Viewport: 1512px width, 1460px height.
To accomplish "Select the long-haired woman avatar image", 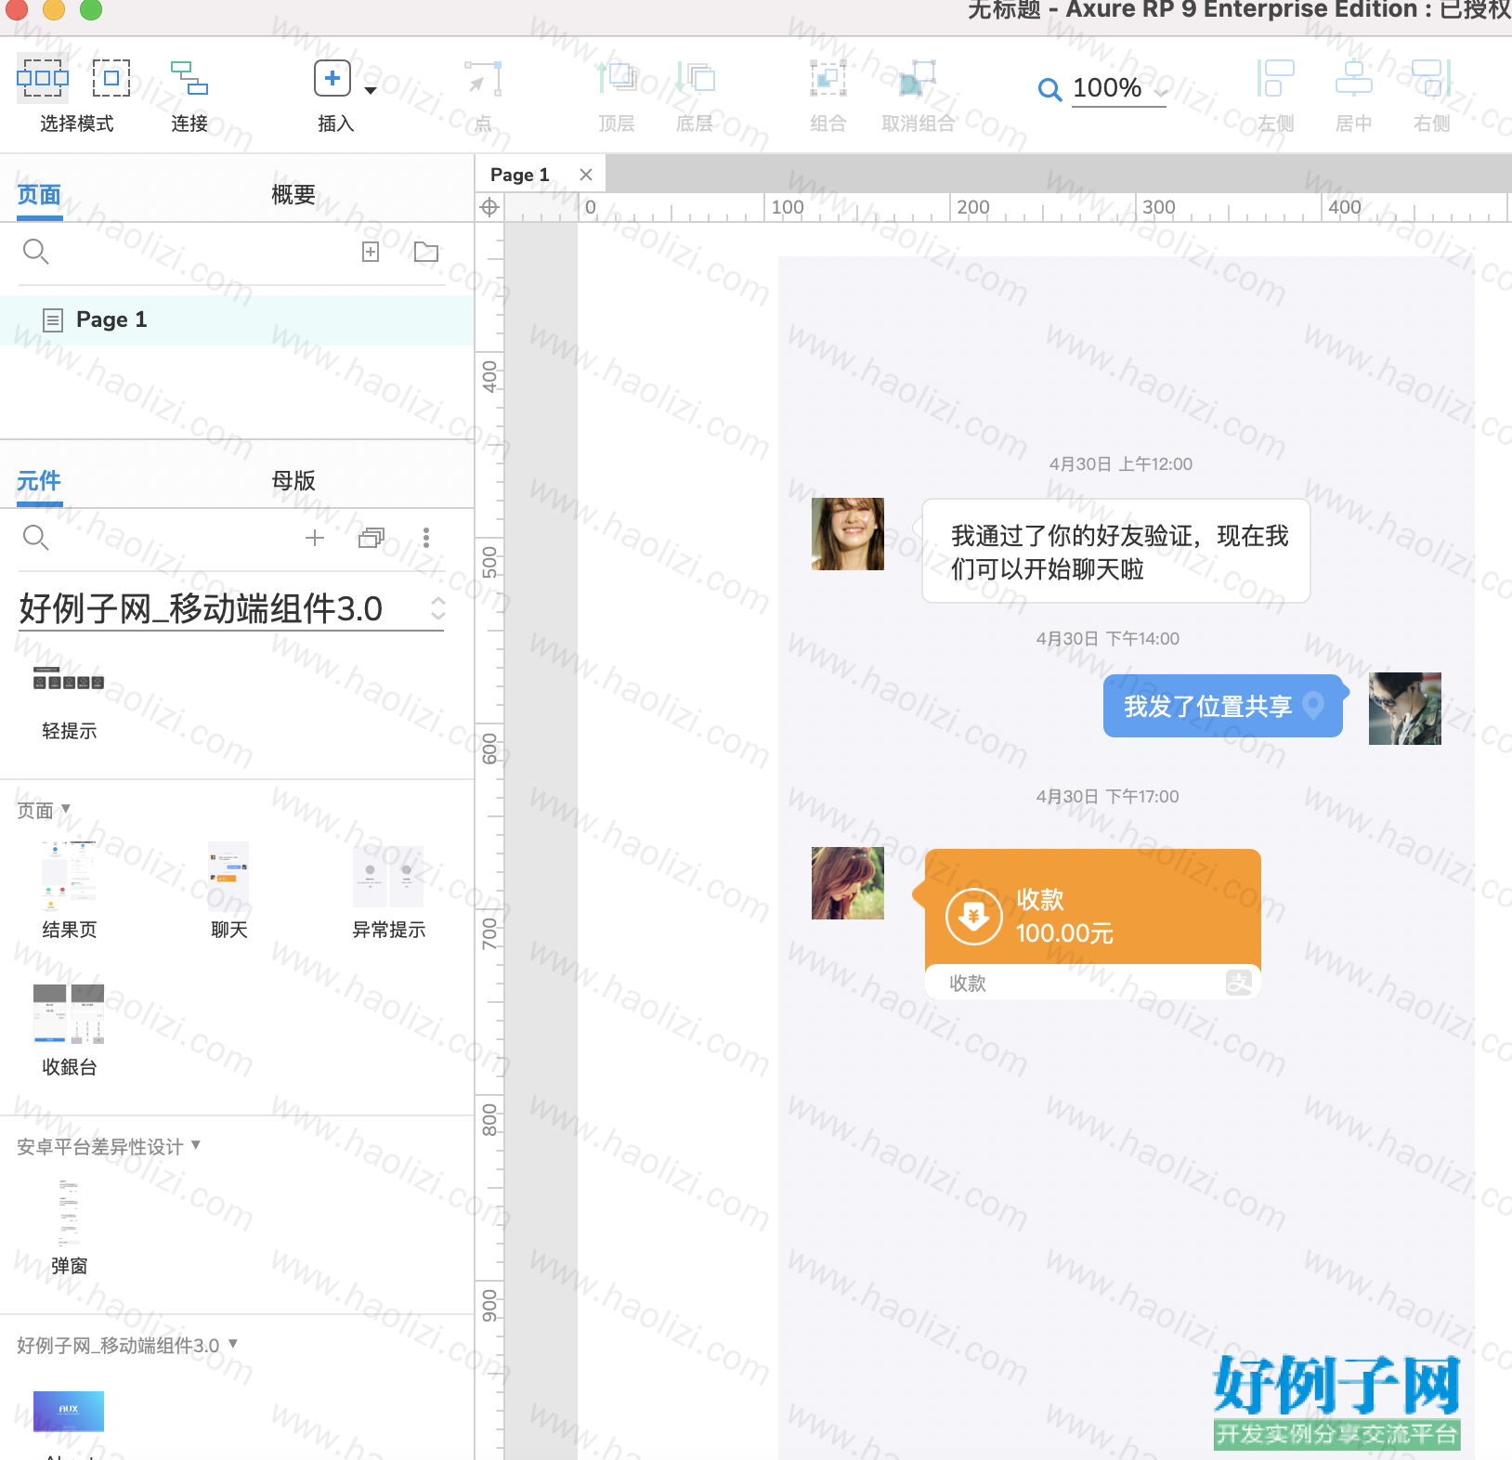I will (x=848, y=883).
